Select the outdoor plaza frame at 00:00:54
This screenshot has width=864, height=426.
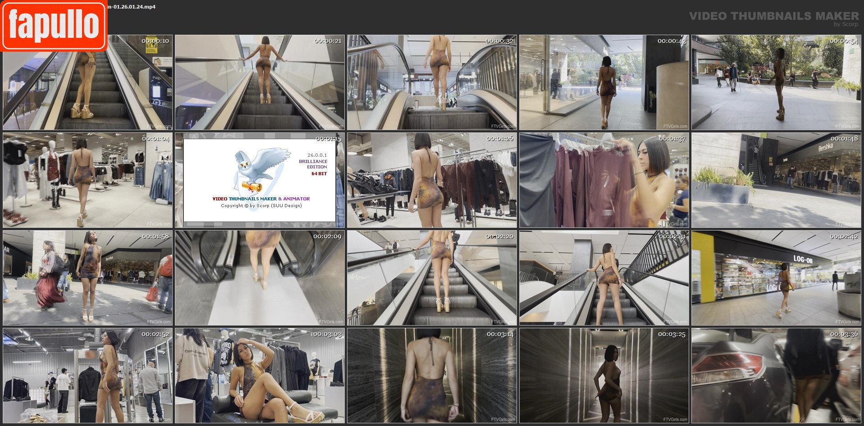pyautogui.click(x=776, y=82)
